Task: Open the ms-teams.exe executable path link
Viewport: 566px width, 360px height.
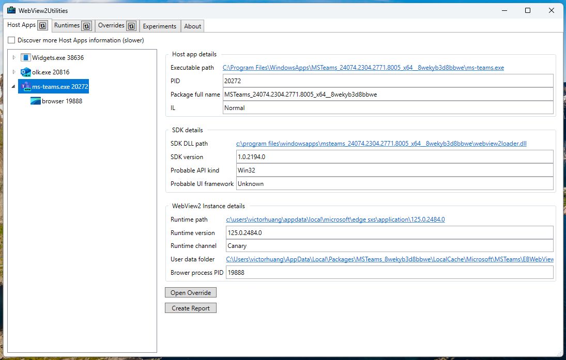Action: [363, 68]
